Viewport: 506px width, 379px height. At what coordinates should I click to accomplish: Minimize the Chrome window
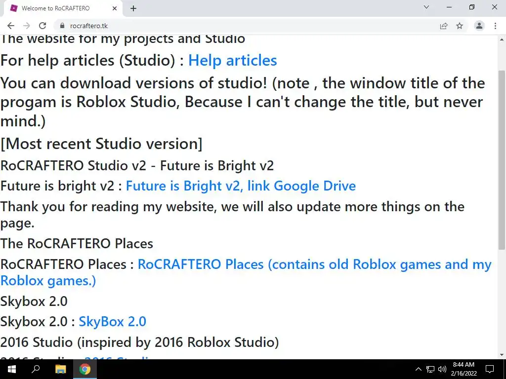[449, 7]
